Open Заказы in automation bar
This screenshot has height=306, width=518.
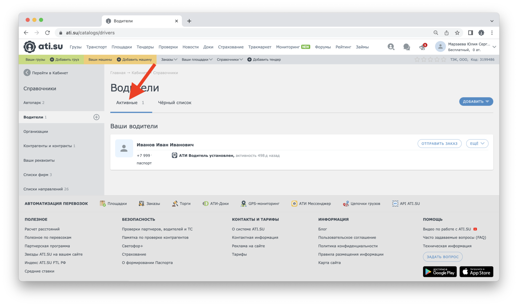coord(149,204)
